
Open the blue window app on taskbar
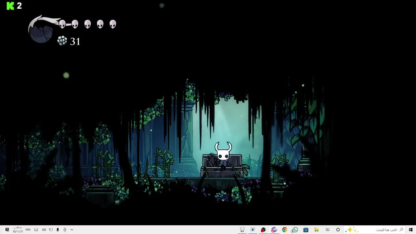tap(253, 230)
